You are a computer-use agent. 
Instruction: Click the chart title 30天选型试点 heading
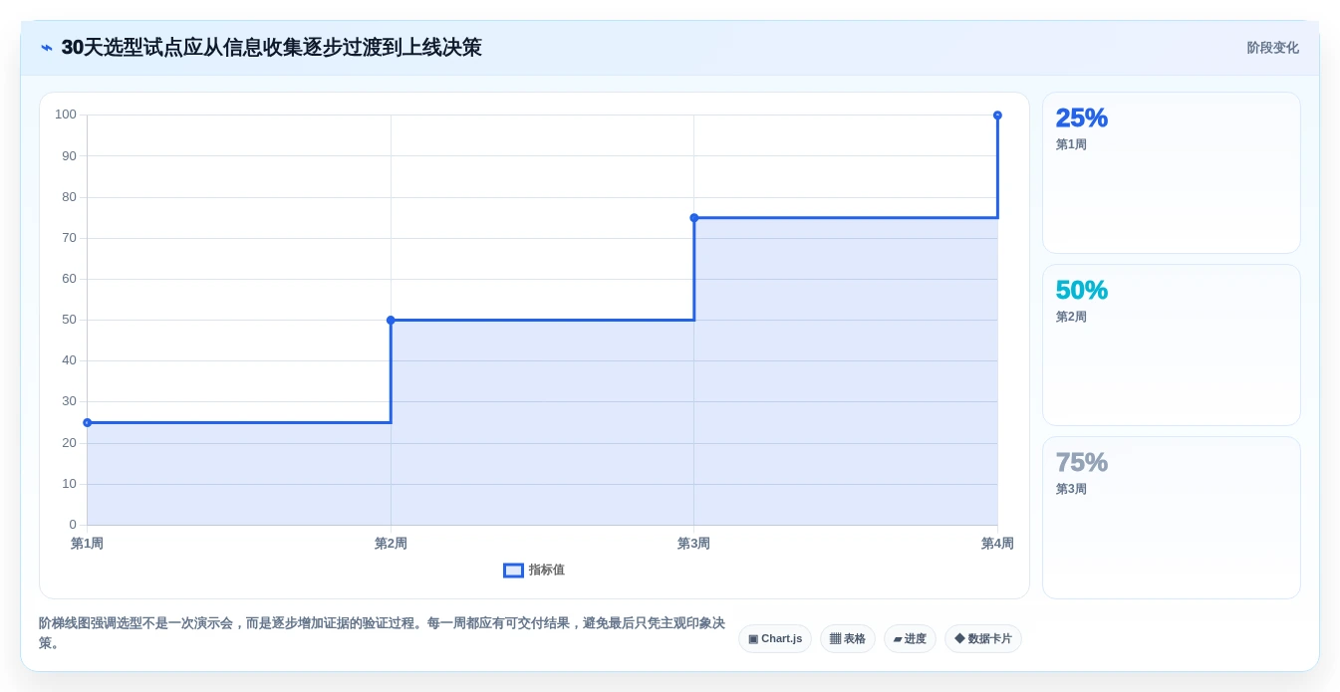coord(271,48)
